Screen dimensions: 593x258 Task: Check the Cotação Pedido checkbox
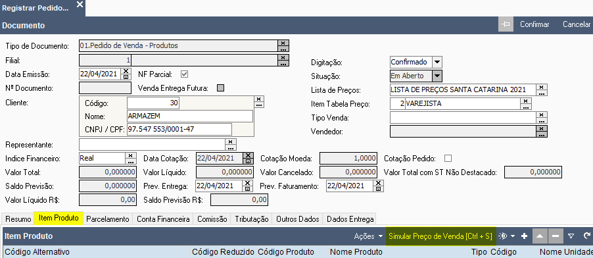[448, 159]
